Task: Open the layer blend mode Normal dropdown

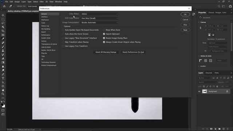Action: 208,82
